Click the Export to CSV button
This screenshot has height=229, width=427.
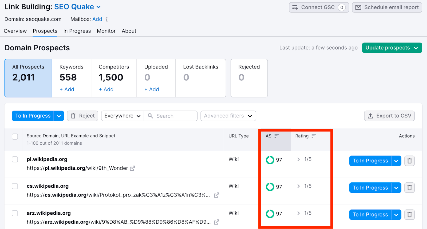pyautogui.click(x=389, y=116)
